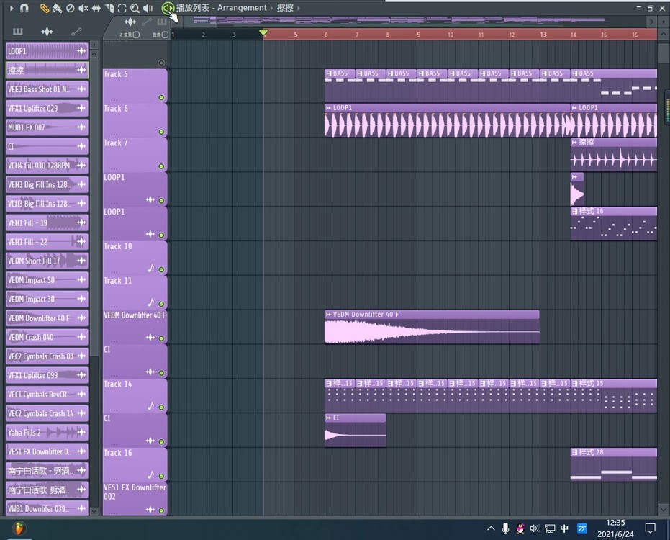The image size is (670, 540).
Task: Toggle mute LED on Track 16
Action: pyautogui.click(x=161, y=475)
